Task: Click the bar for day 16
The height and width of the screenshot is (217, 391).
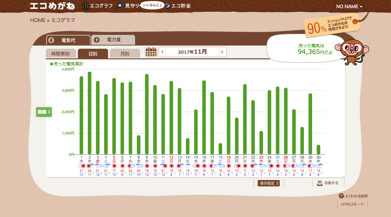Action: (x=204, y=117)
